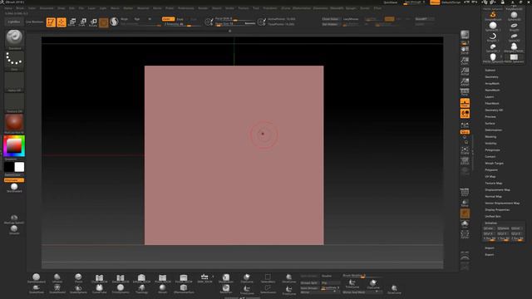Select the DamStandard brush in bottom shelf
The height and width of the screenshot is (299, 532).
37,278
